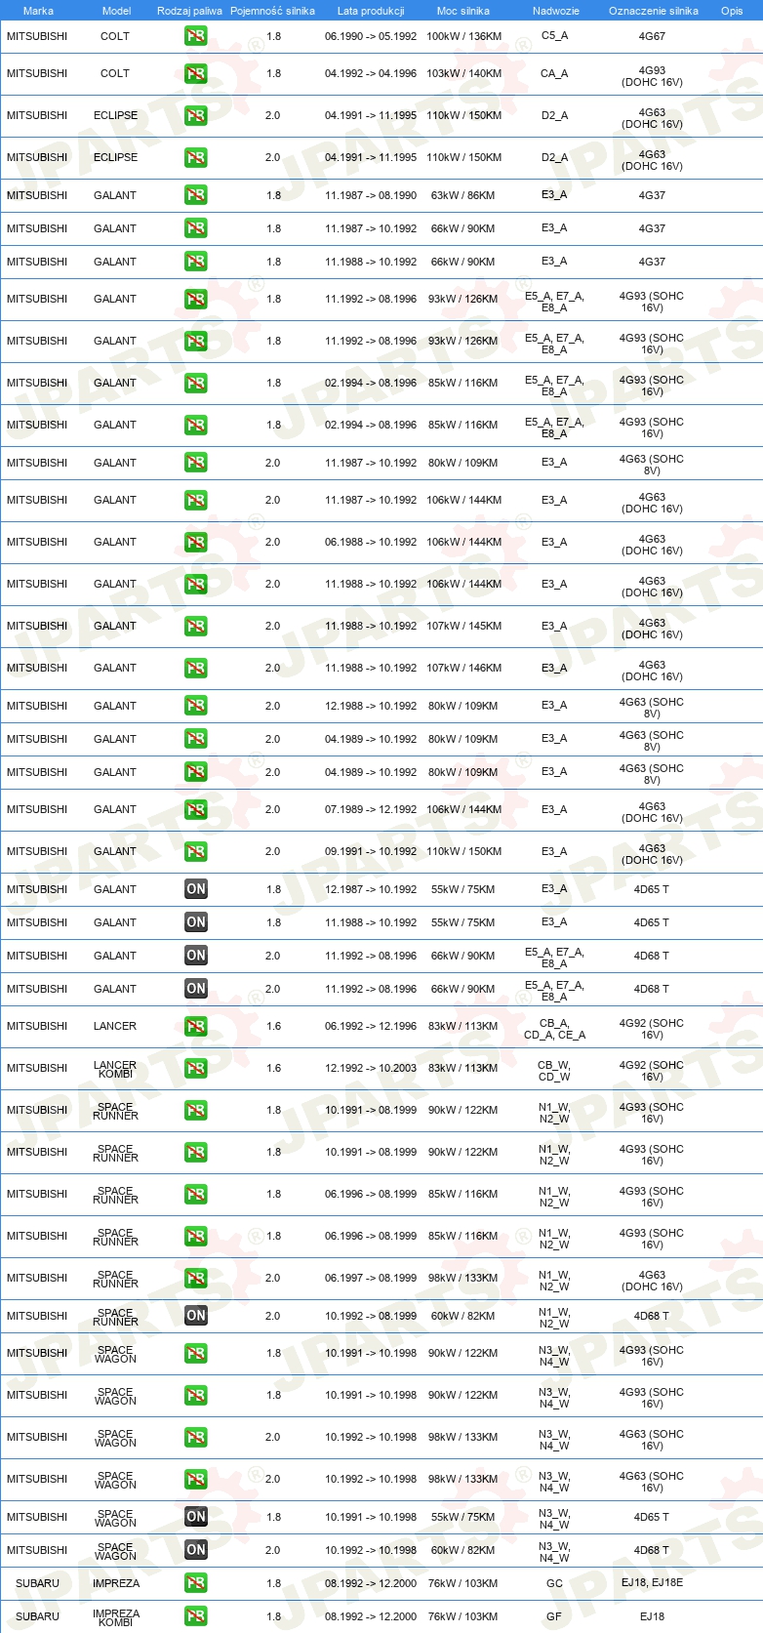Select body code cell GF
This screenshot has width=763, height=1633.
[x=554, y=1616]
